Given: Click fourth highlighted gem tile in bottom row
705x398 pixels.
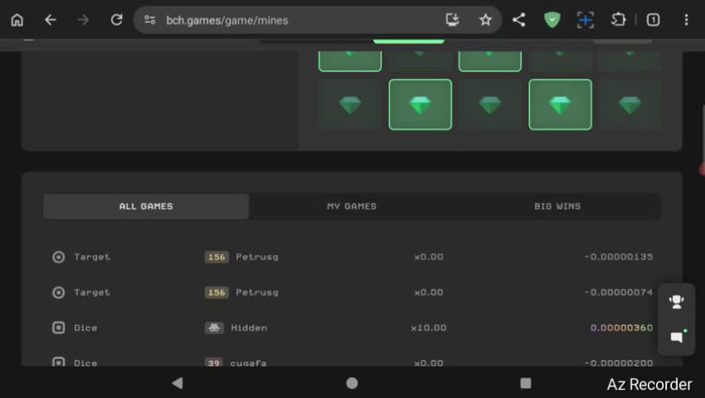Looking at the screenshot, I should click(560, 104).
